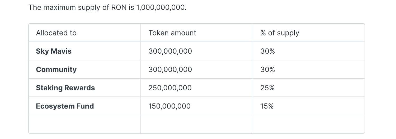This screenshot has height=139, width=396.
Task: Click Staking Rewards amount 250,000,000
Action: tap(170, 88)
